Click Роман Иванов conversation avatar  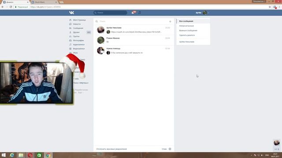click(101, 40)
